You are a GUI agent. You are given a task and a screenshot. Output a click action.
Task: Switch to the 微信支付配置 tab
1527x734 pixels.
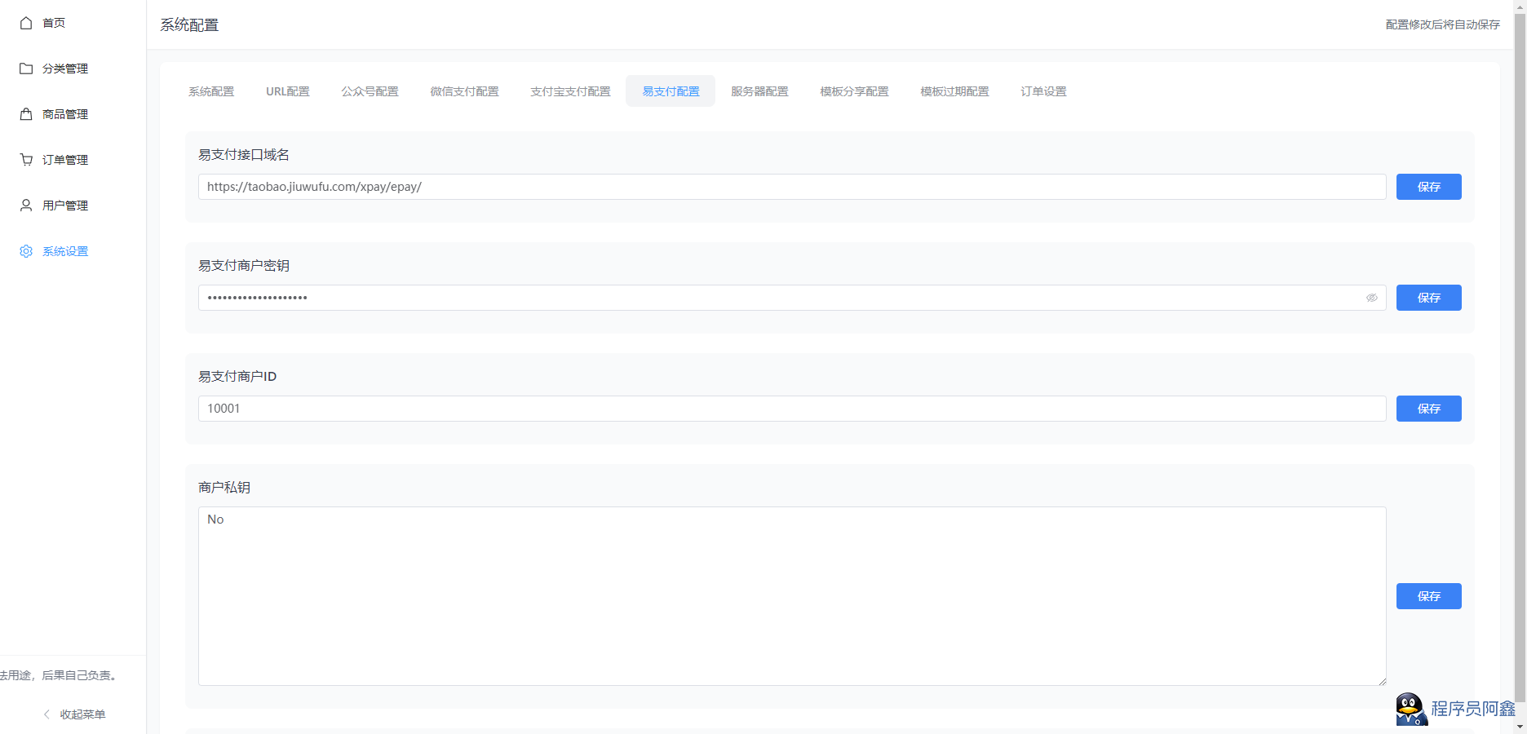464,91
